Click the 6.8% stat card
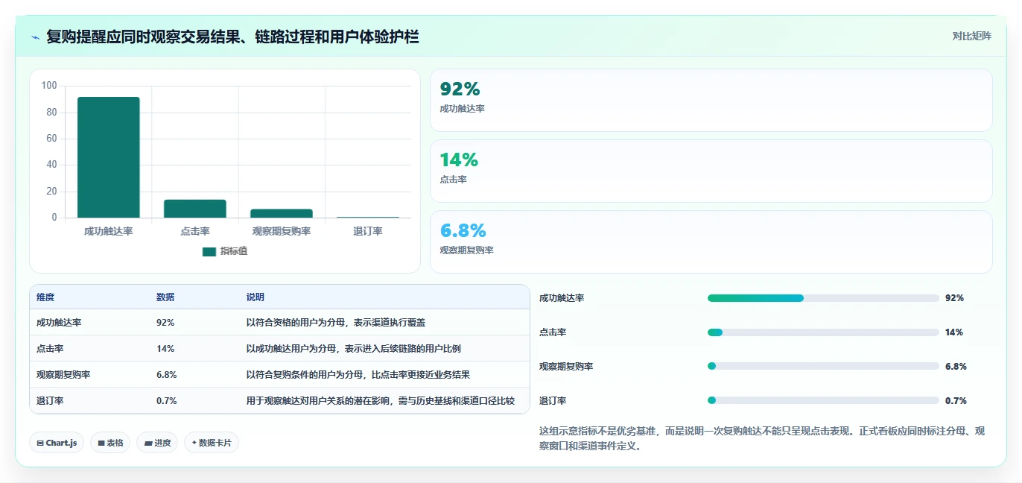1022x483 pixels. pyautogui.click(x=711, y=241)
